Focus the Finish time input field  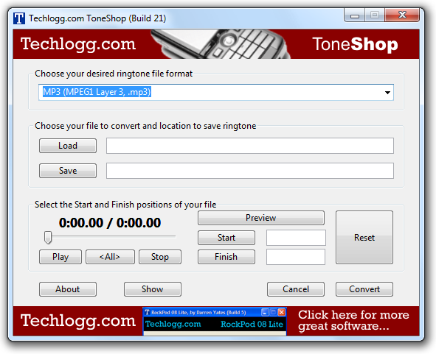pos(296,257)
